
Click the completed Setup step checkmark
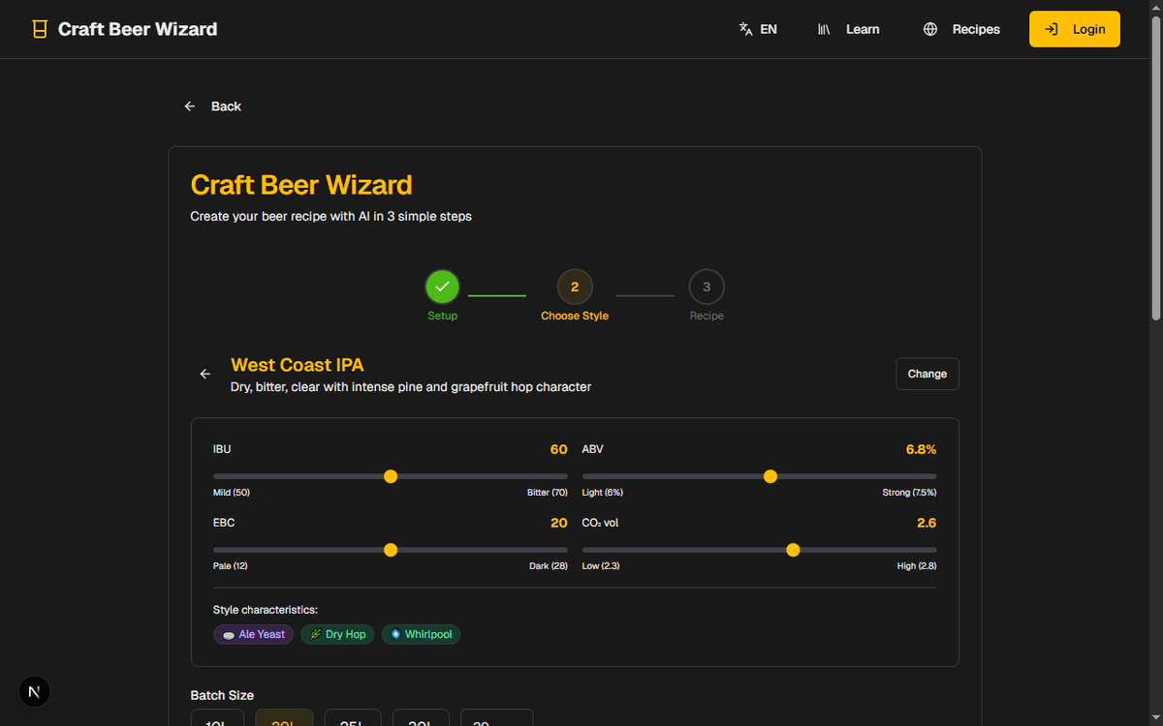click(443, 287)
